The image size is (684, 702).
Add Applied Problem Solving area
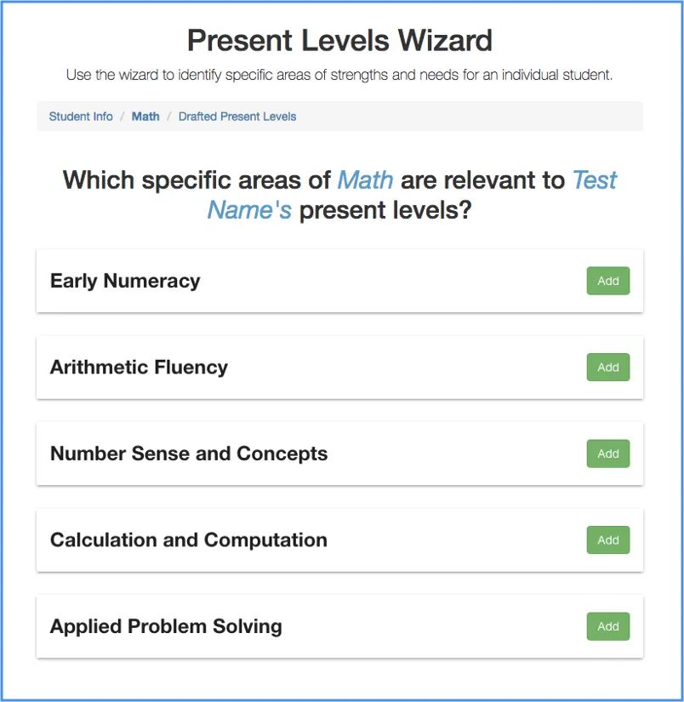pos(607,626)
